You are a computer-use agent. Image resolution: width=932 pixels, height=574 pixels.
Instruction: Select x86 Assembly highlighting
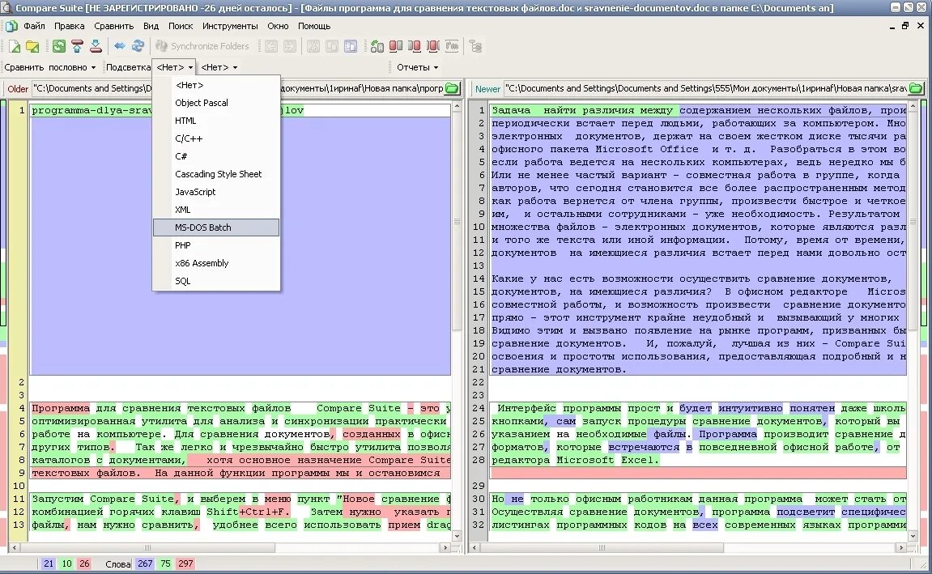pyautogui.click(x=215, y=263)
